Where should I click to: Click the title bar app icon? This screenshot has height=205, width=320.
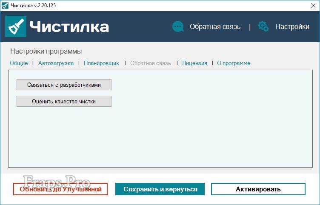(x=5, y=5)
